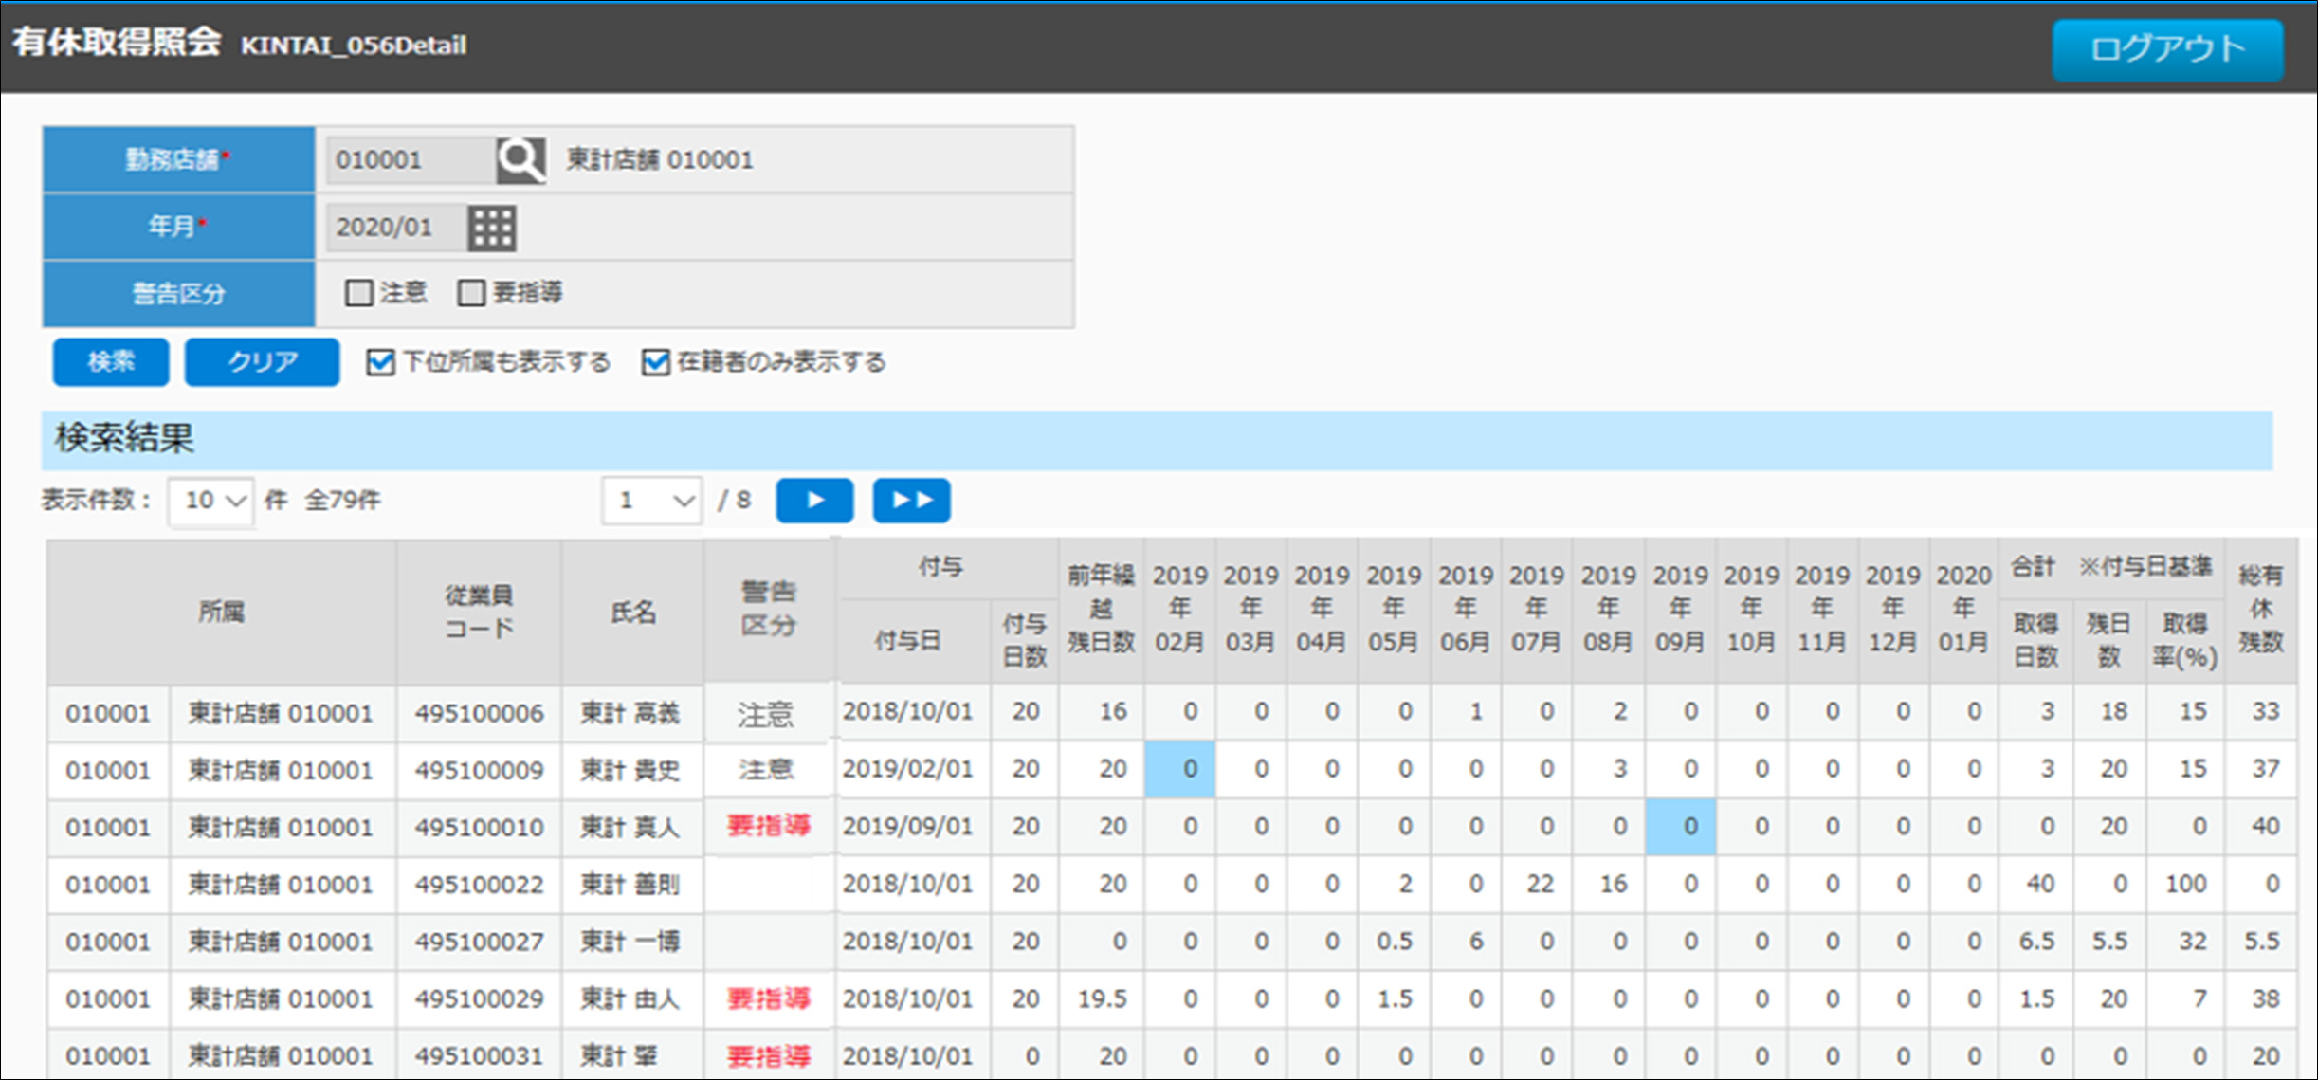Open the page number dropdown showing 1
Viewport: 2318px width, 1080px height.
tap(652, 501)
